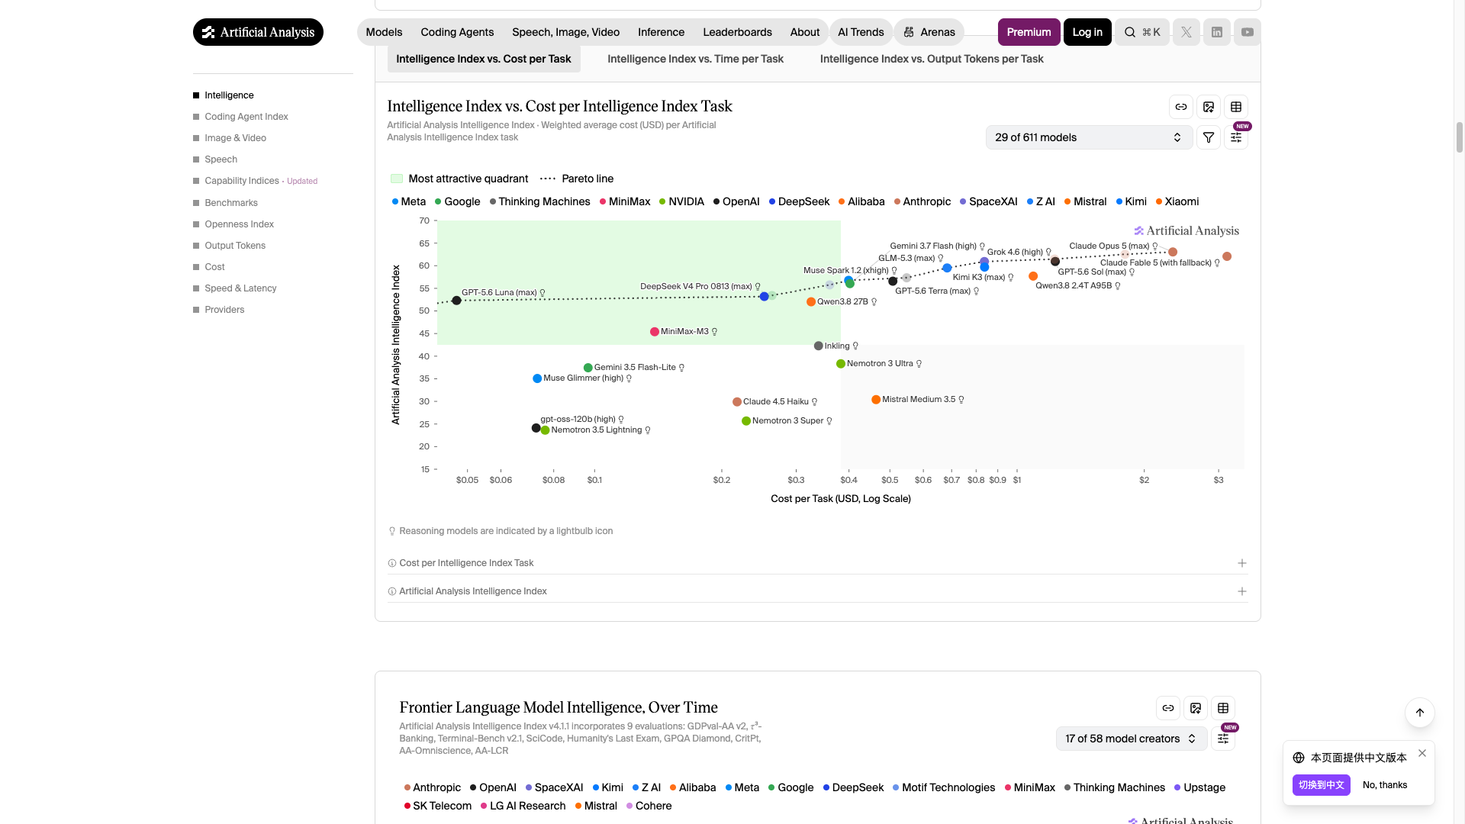Click the 切换到中文 button
The height and width of the screenshot is (824, 1465).
point(1321,785)
